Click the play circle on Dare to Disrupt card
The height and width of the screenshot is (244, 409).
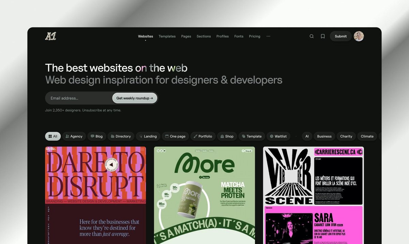[112, 164]
